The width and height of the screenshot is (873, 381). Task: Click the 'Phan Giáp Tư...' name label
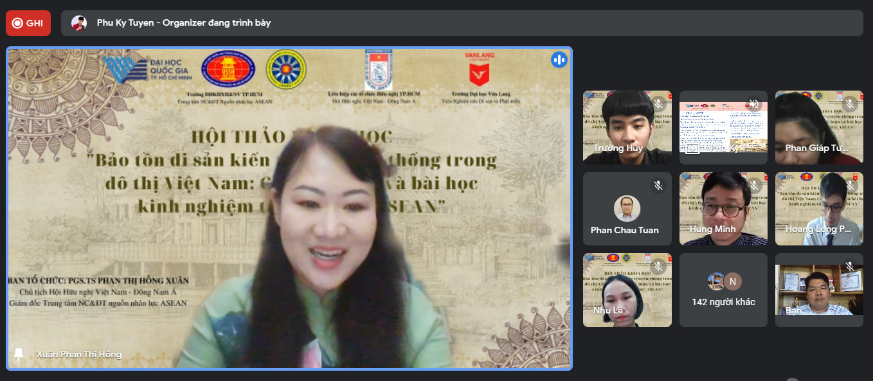(817, 148)
